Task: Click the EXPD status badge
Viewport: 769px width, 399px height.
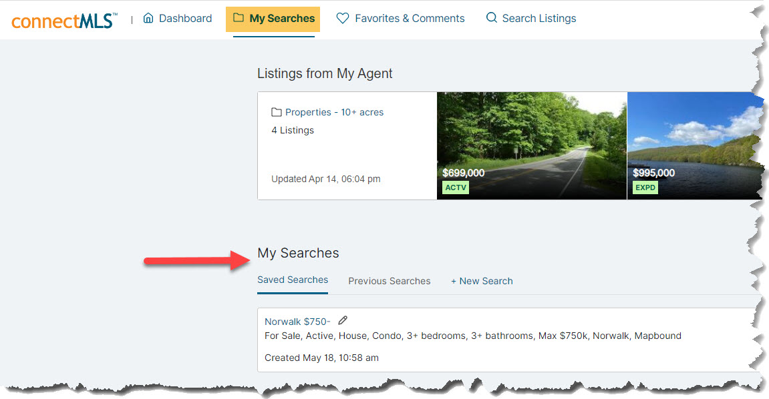Action: [645, 187]
